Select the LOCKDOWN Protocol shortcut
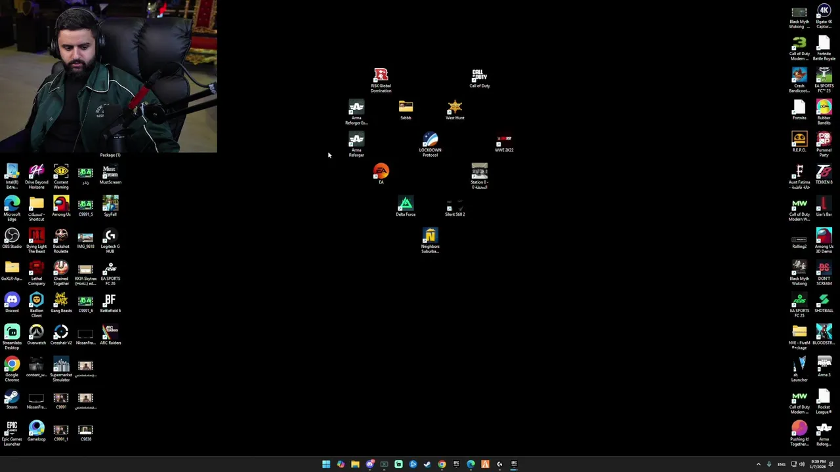 [430, 145]
